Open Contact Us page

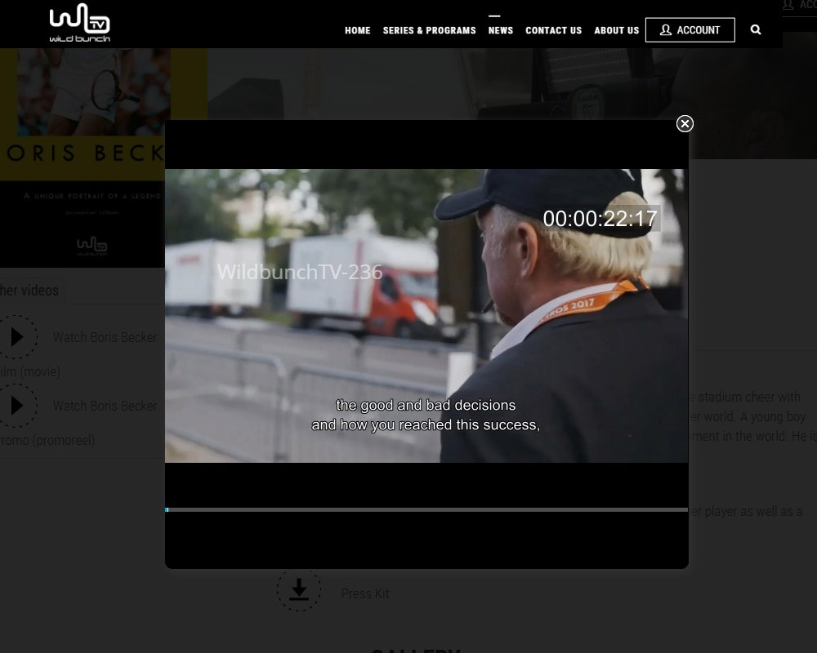point(553,30)
